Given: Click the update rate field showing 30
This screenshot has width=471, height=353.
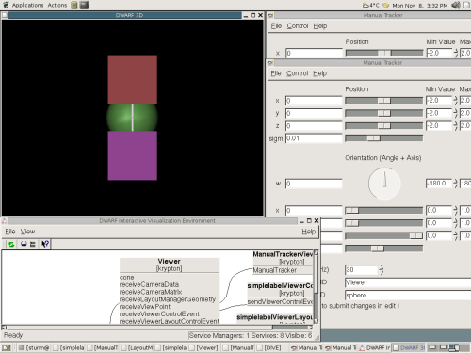Looking at the screenshot, I should click(361, 270).
